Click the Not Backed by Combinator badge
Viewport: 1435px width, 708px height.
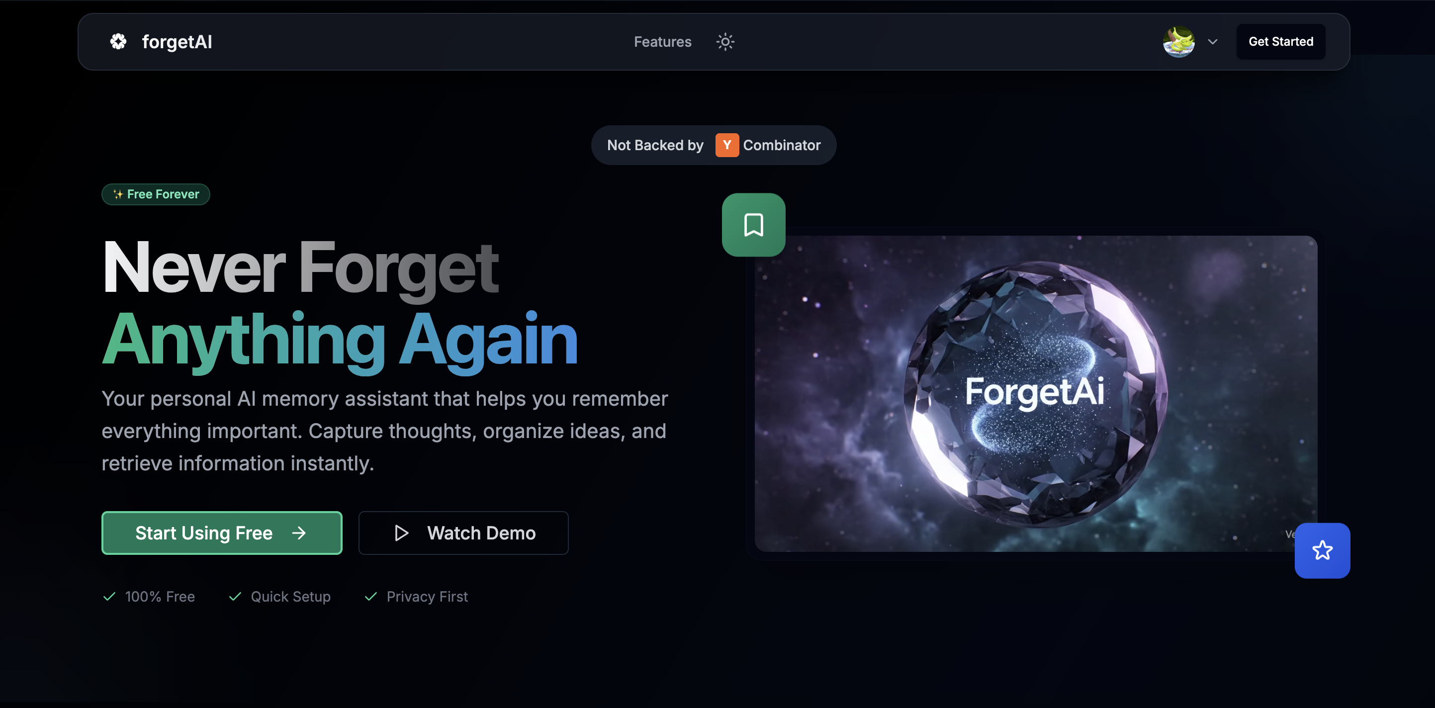[x=713, y=145]
